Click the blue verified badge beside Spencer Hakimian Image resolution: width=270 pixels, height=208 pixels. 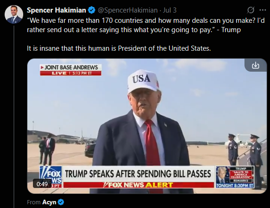pos(91,10)
